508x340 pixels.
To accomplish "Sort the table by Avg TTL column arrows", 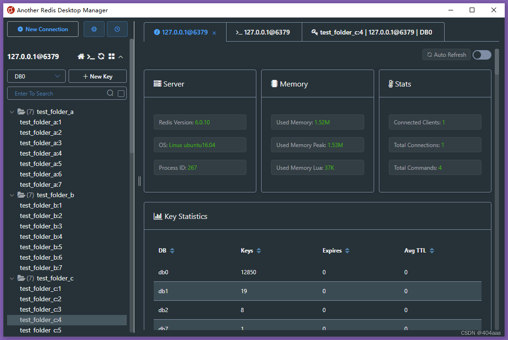I will pos(432,251).
